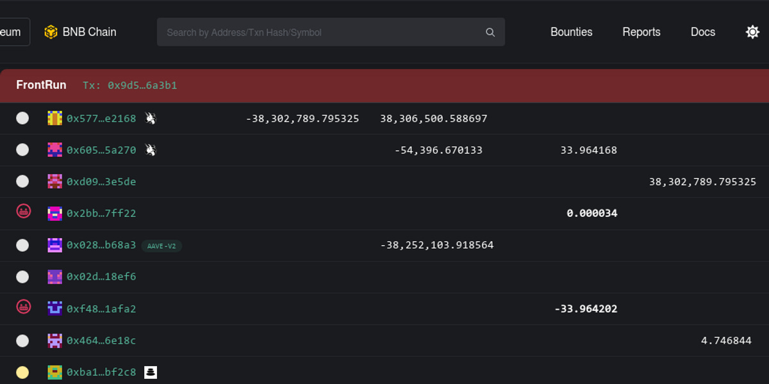Open the Bounties menu item
This screenshot has height=384, width=769.
coord(572,32)
